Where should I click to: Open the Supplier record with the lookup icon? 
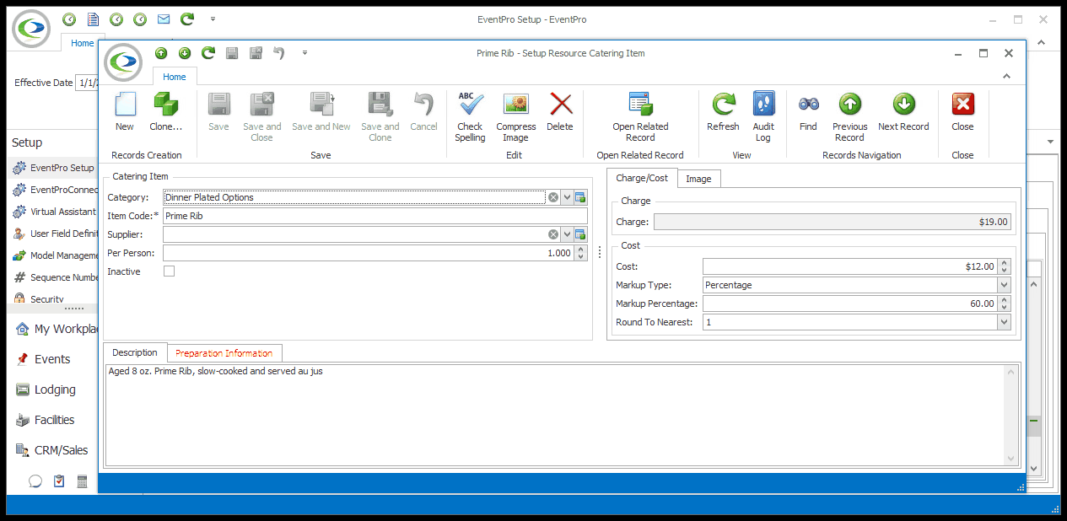[580, 234]
